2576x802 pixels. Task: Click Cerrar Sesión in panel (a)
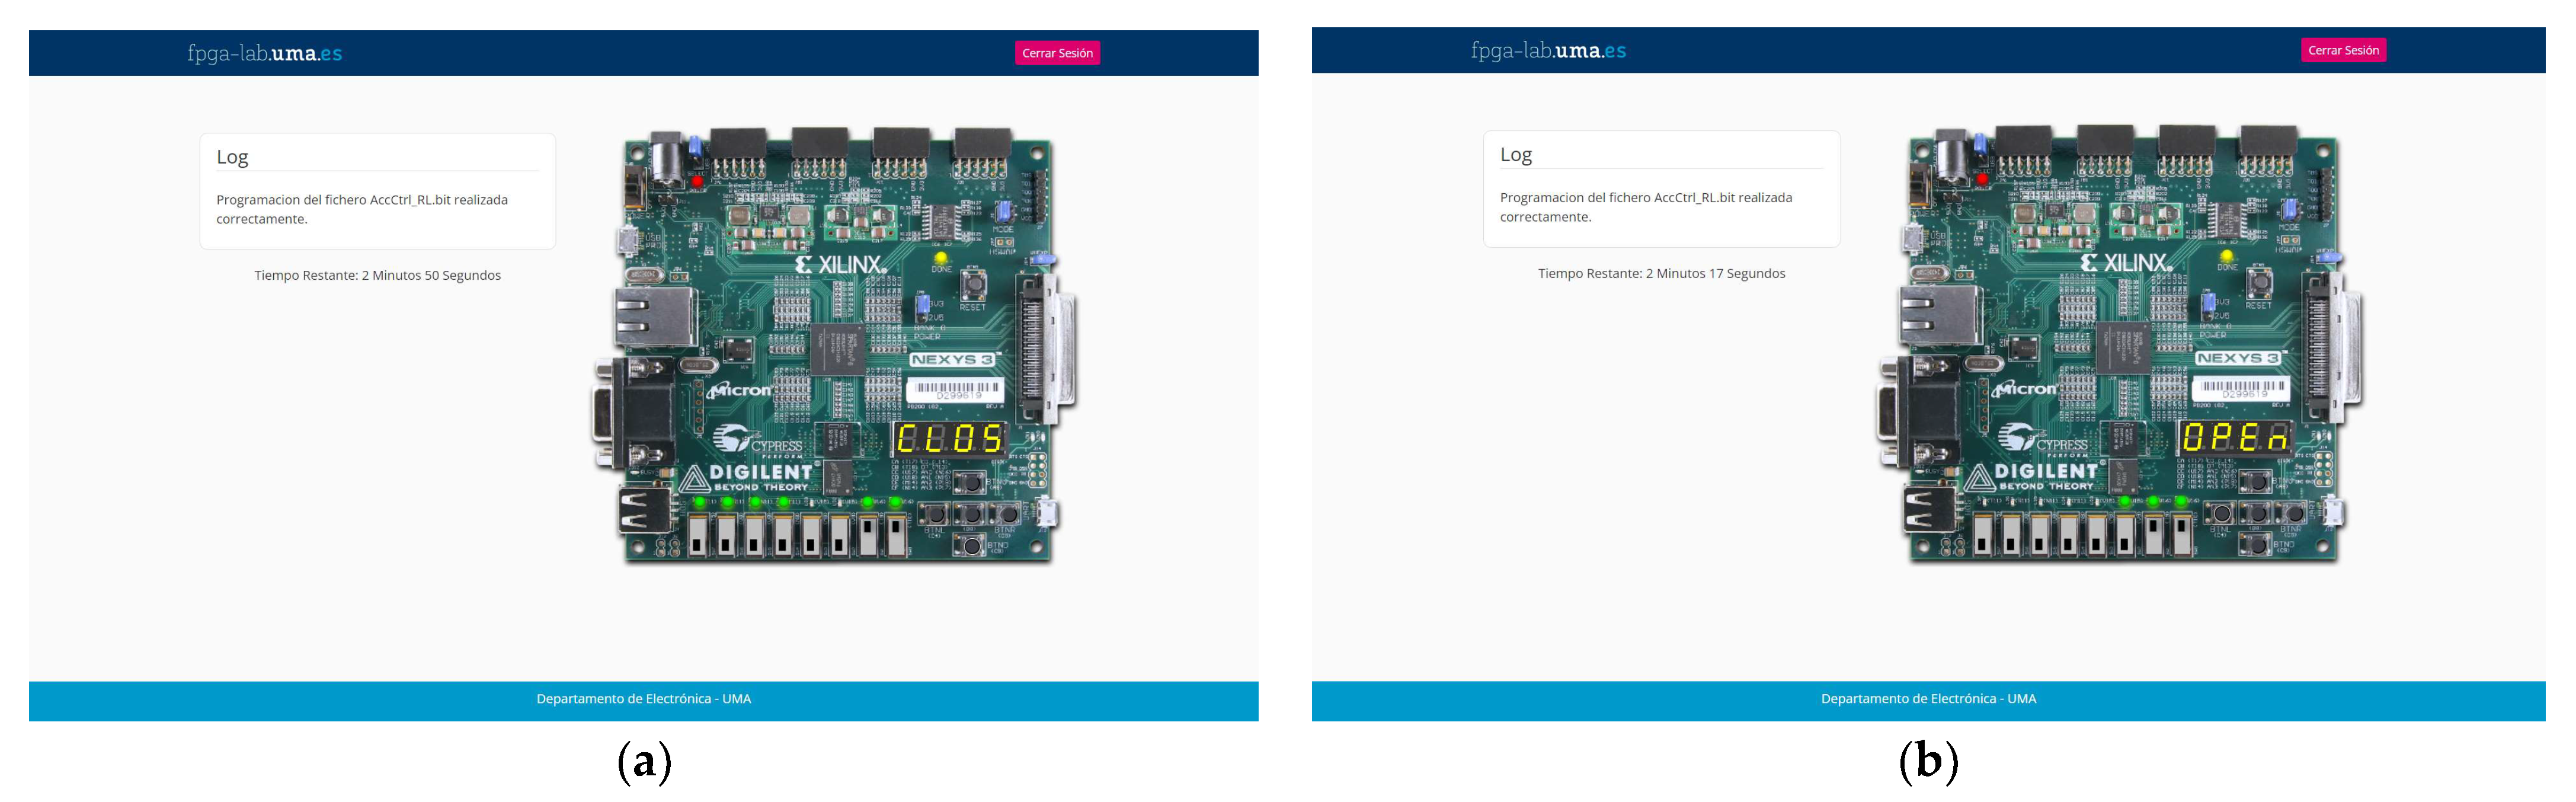tap(1057, 53)
